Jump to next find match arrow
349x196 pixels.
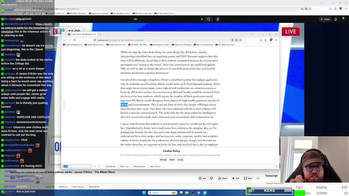pos(99,166)
